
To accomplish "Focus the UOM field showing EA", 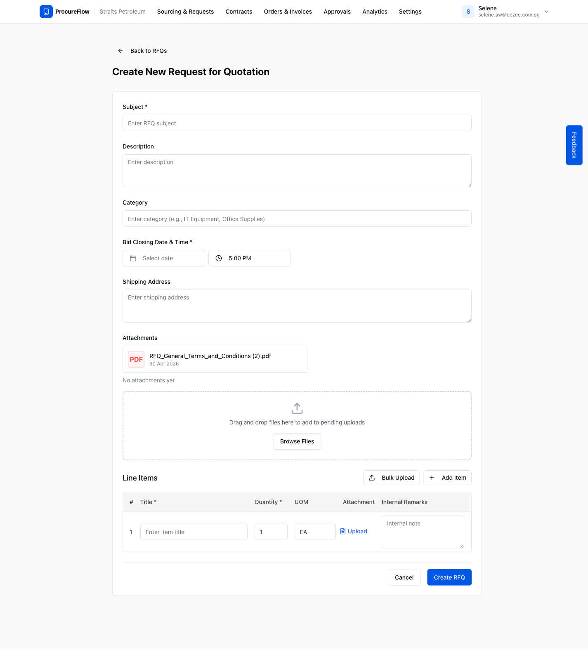I will (315, 532).
